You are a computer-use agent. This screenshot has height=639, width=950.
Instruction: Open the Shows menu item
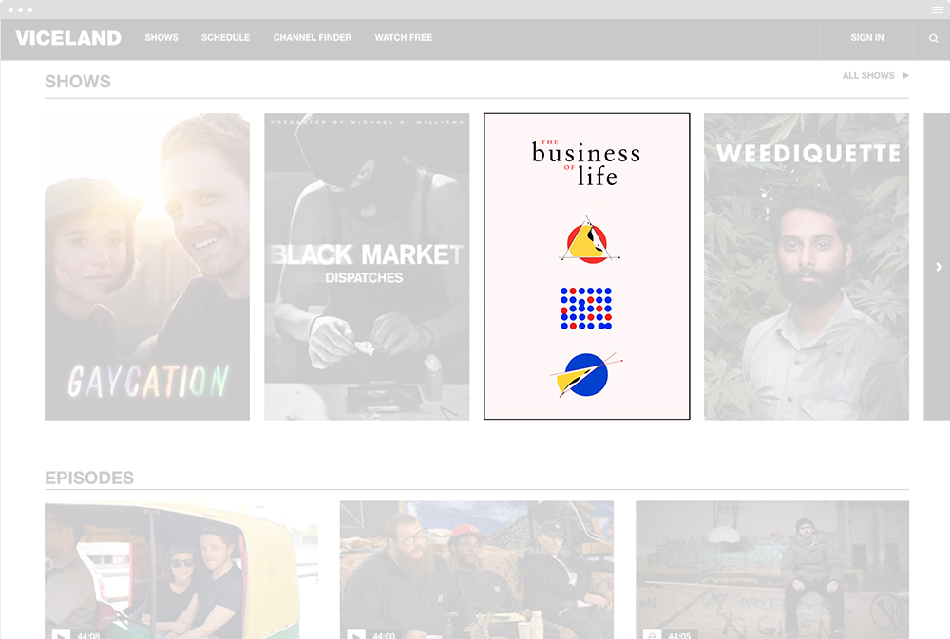point(161,38)
